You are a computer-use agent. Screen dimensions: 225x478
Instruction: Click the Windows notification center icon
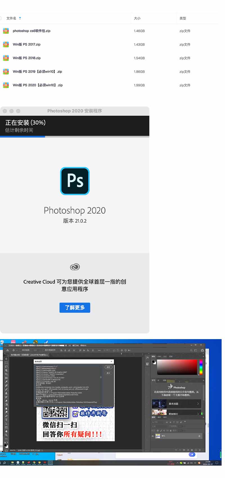217,463
